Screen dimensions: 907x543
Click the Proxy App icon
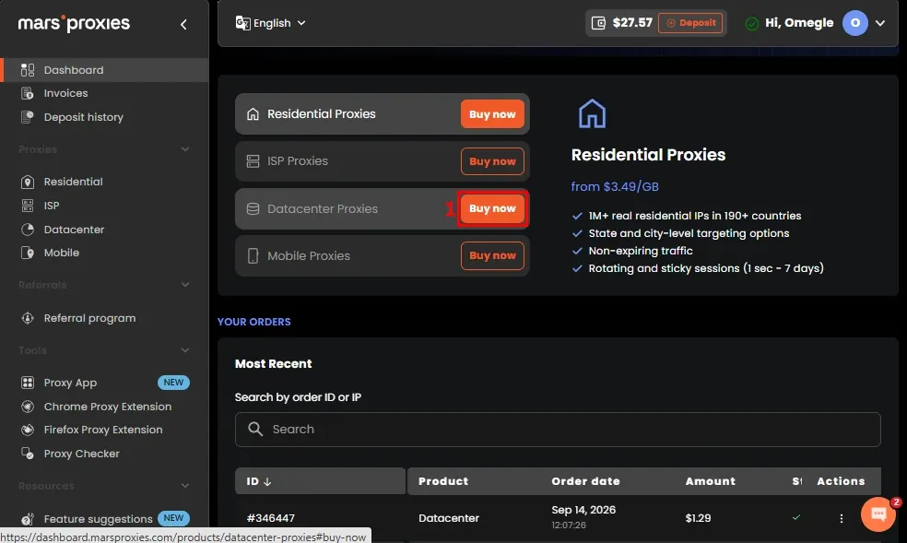click(27, 383)
